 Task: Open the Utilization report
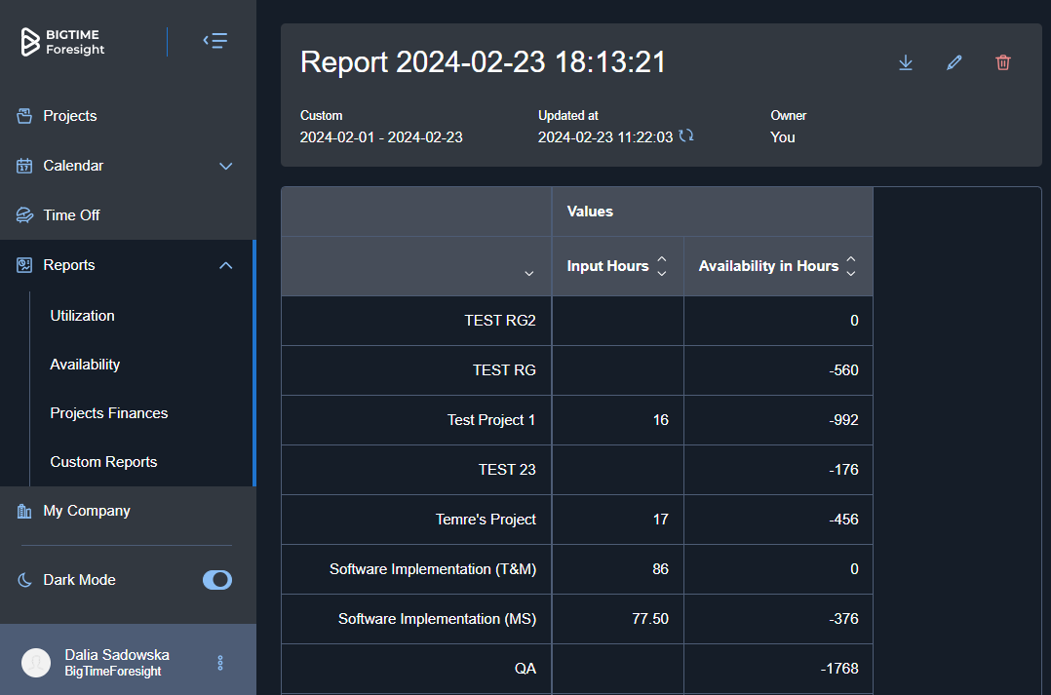coord(82,316)
